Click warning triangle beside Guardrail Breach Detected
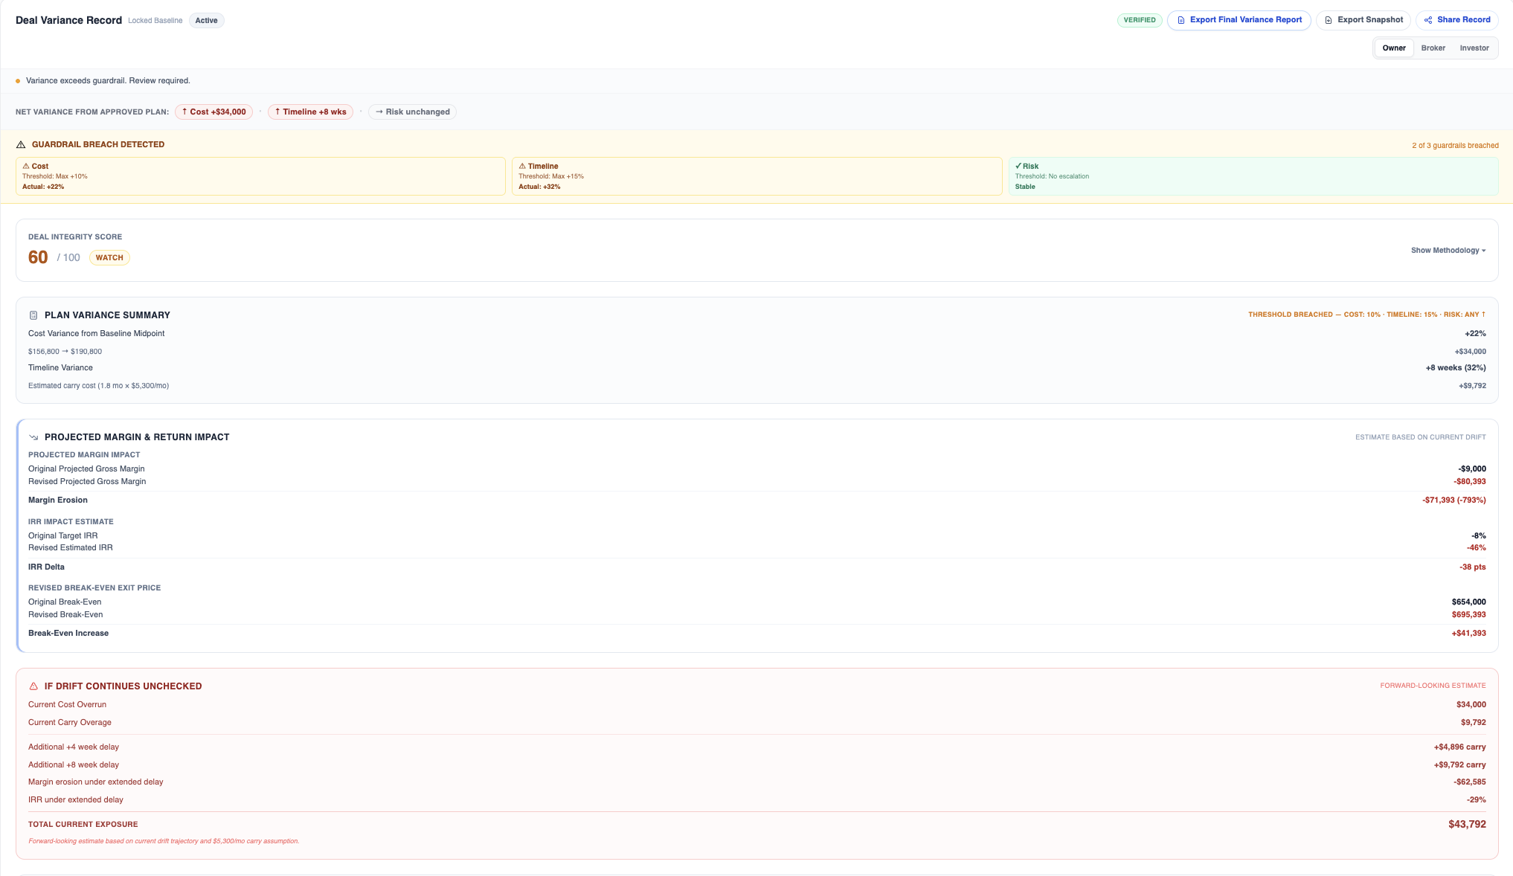This screenshot has width=1513, height=876. tap(21, 145)
